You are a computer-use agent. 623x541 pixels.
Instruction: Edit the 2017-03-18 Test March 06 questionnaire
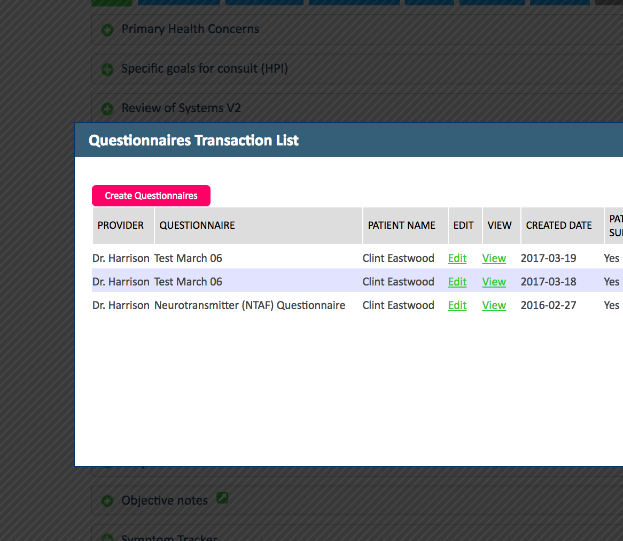[x=457, y=282]
